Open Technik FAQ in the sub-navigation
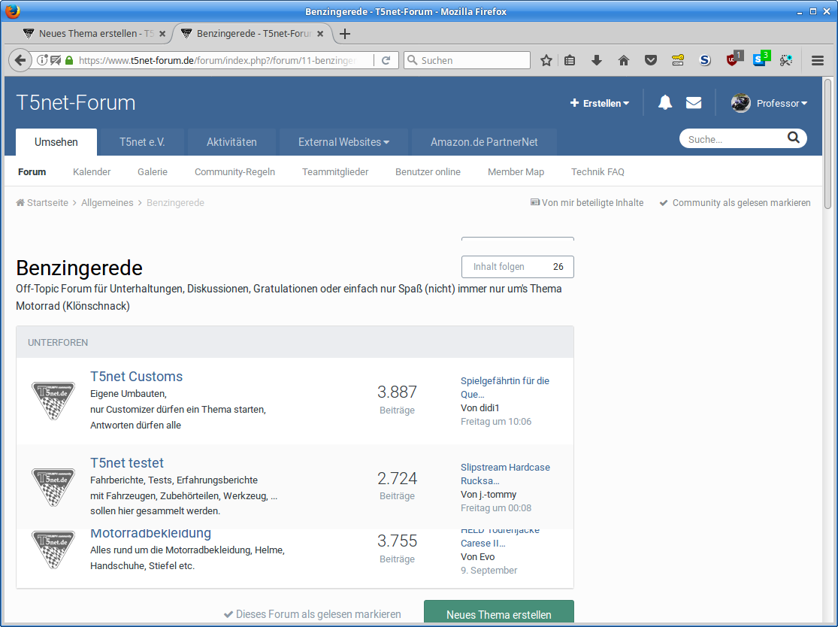 click(597, 171)
